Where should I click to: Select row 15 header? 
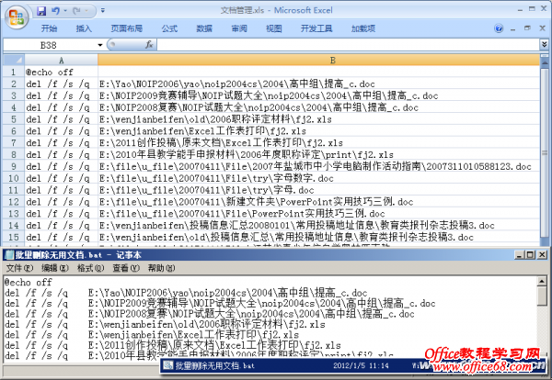pyautogui.click(x=14, y=237)
